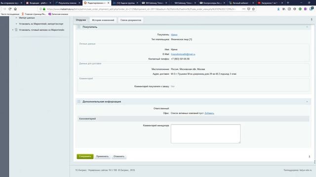316x177 pixels.
Task: Click the buyer E-Mail address link
Action: tap(183, 54)
